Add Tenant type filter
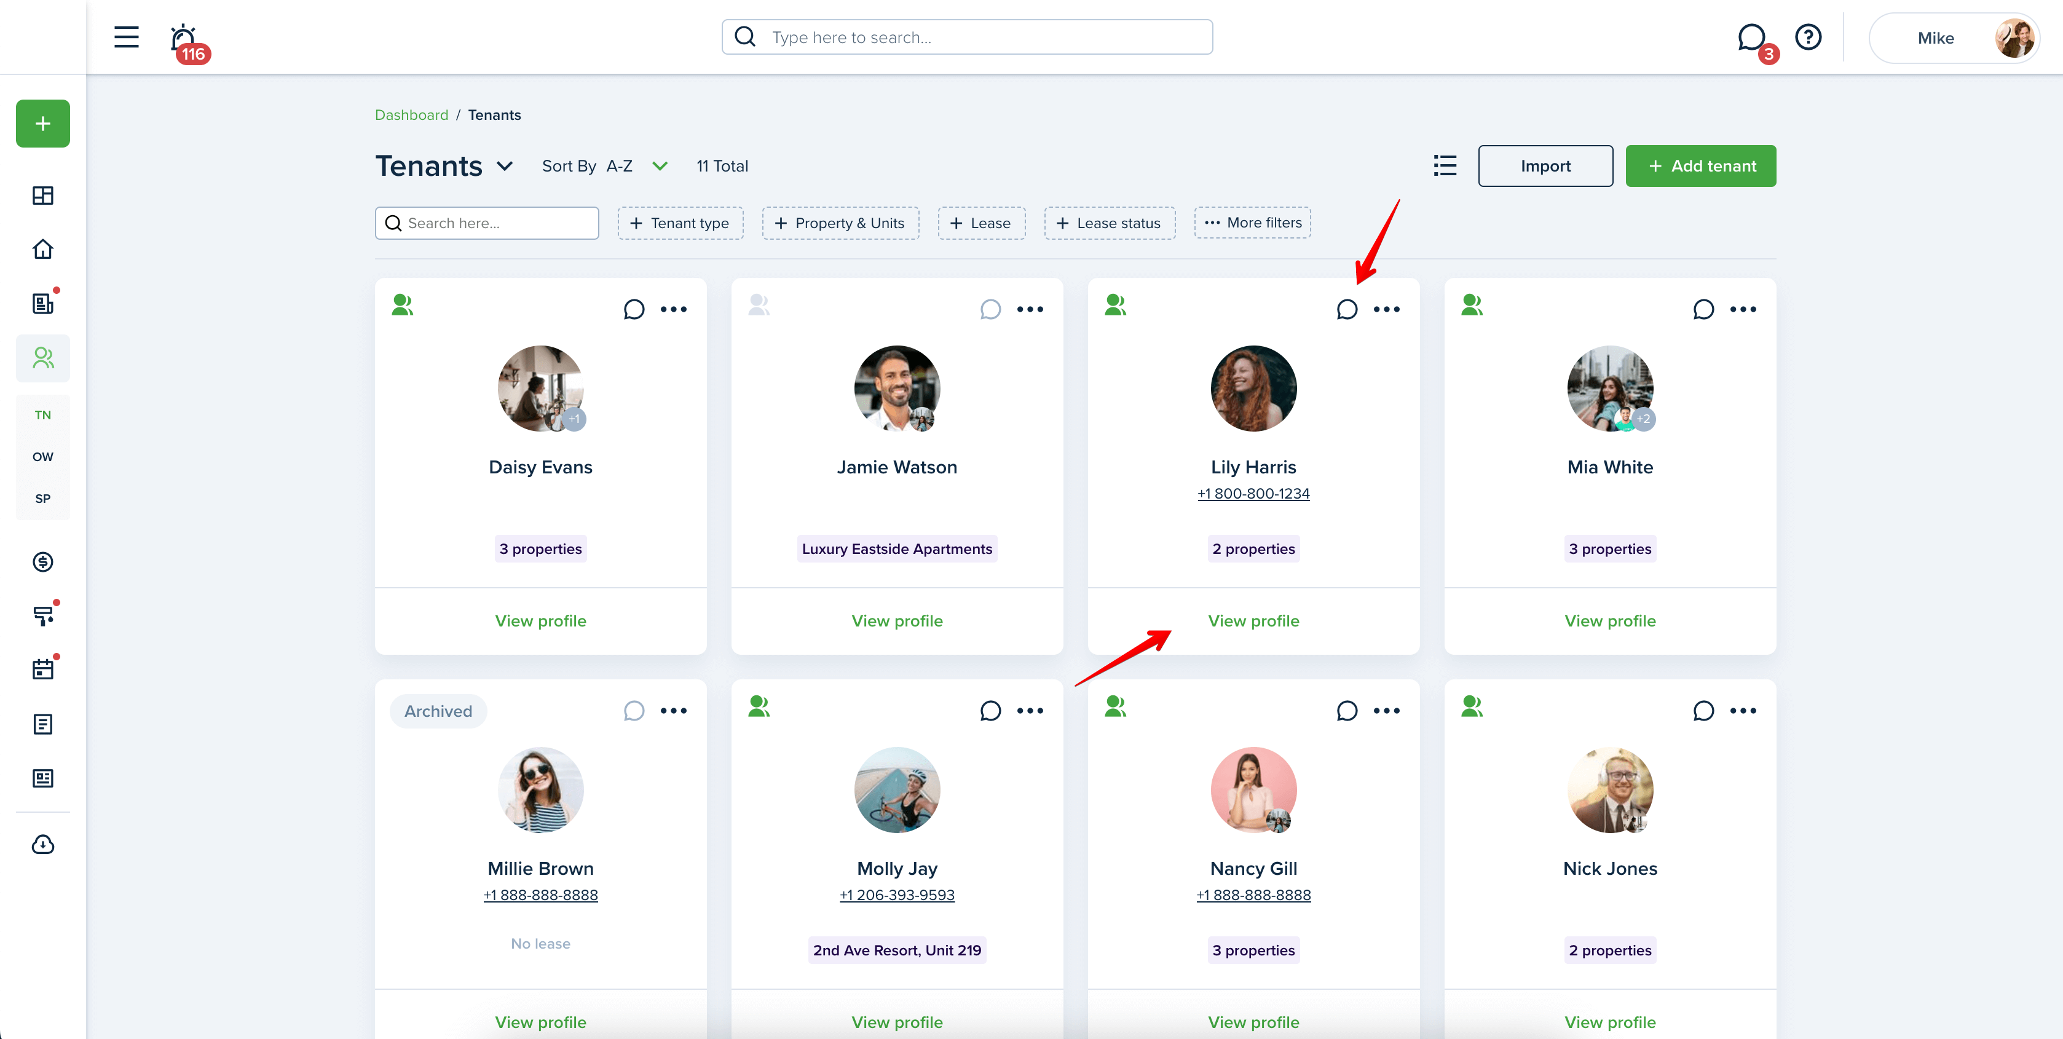 coord(680,223)
